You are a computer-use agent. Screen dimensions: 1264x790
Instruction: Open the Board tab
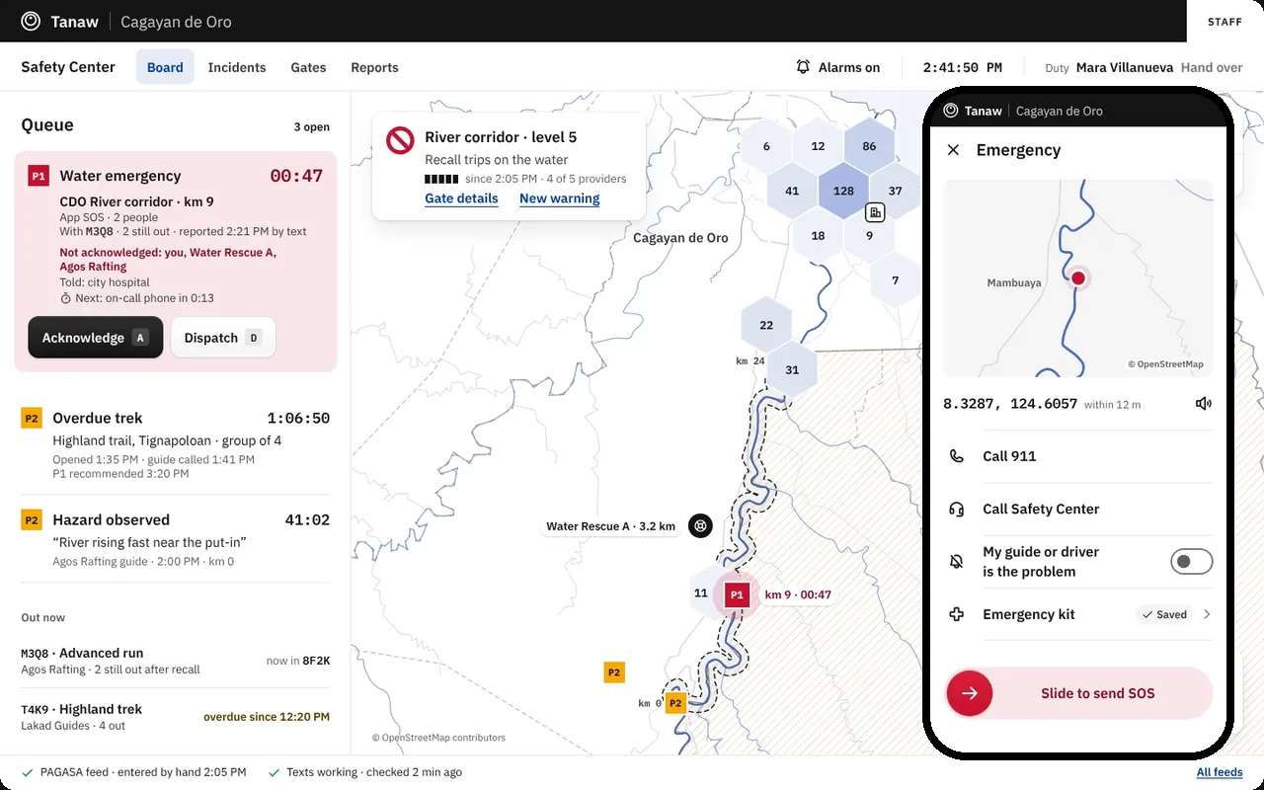(x=165, y=67)
